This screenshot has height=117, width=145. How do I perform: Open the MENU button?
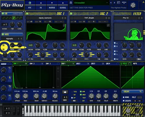pyautogui.click(x=124, y=3)
